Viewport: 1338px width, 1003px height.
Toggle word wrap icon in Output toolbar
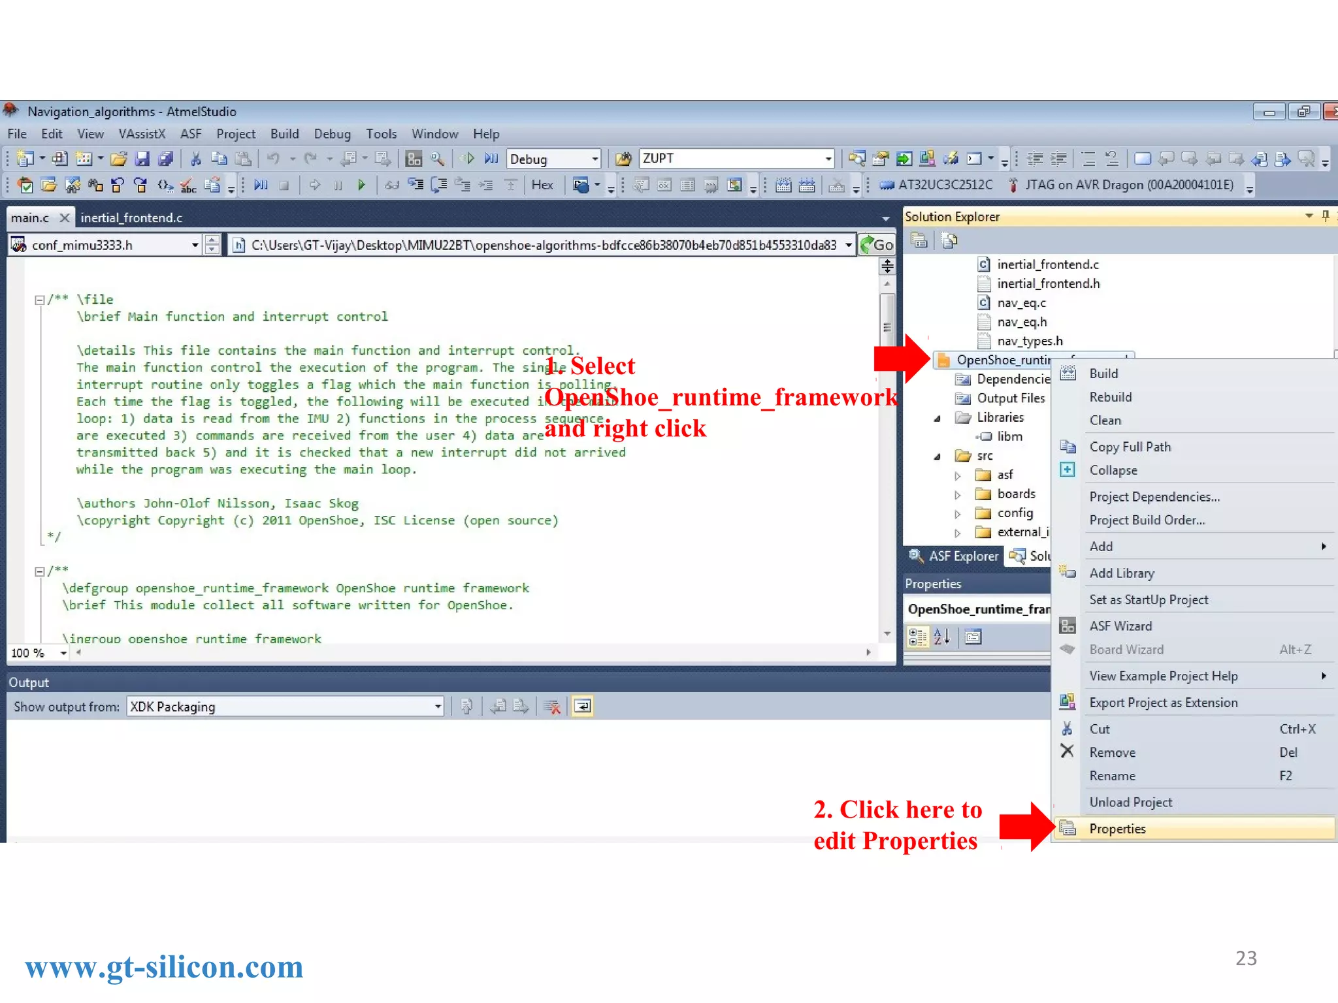coord(582,707)
